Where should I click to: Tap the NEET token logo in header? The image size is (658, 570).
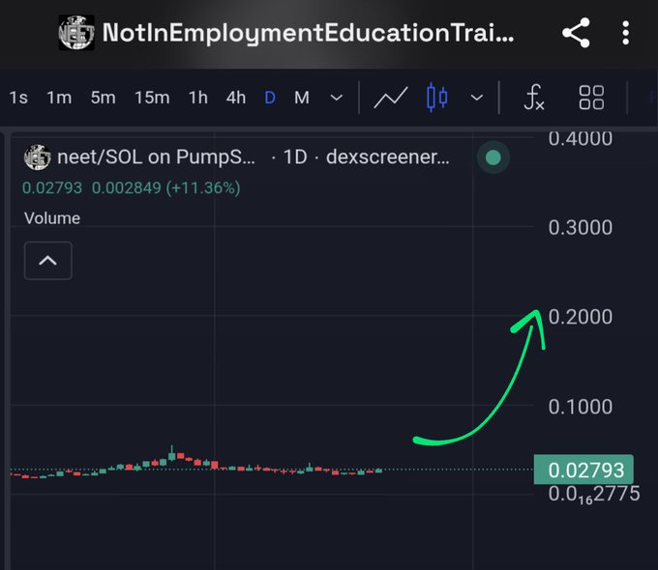click(x=76, y=32)
